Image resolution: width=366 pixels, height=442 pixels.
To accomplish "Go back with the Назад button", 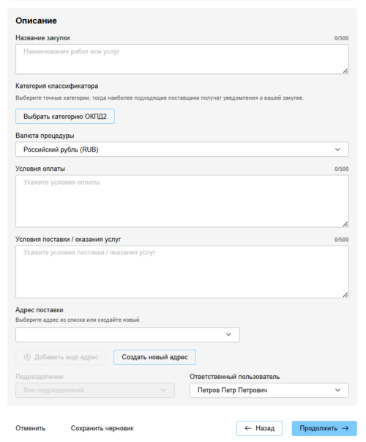I will pos(259,428).
